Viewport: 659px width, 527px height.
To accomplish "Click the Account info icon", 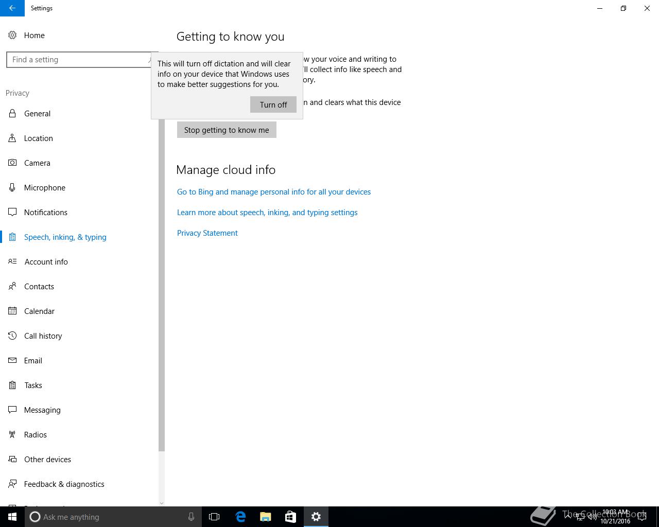I will tap(12, 261).
